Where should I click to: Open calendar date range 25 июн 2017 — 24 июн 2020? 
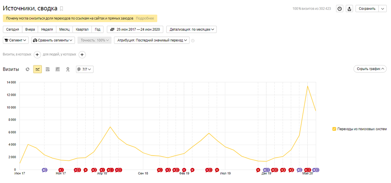[135, 29]
